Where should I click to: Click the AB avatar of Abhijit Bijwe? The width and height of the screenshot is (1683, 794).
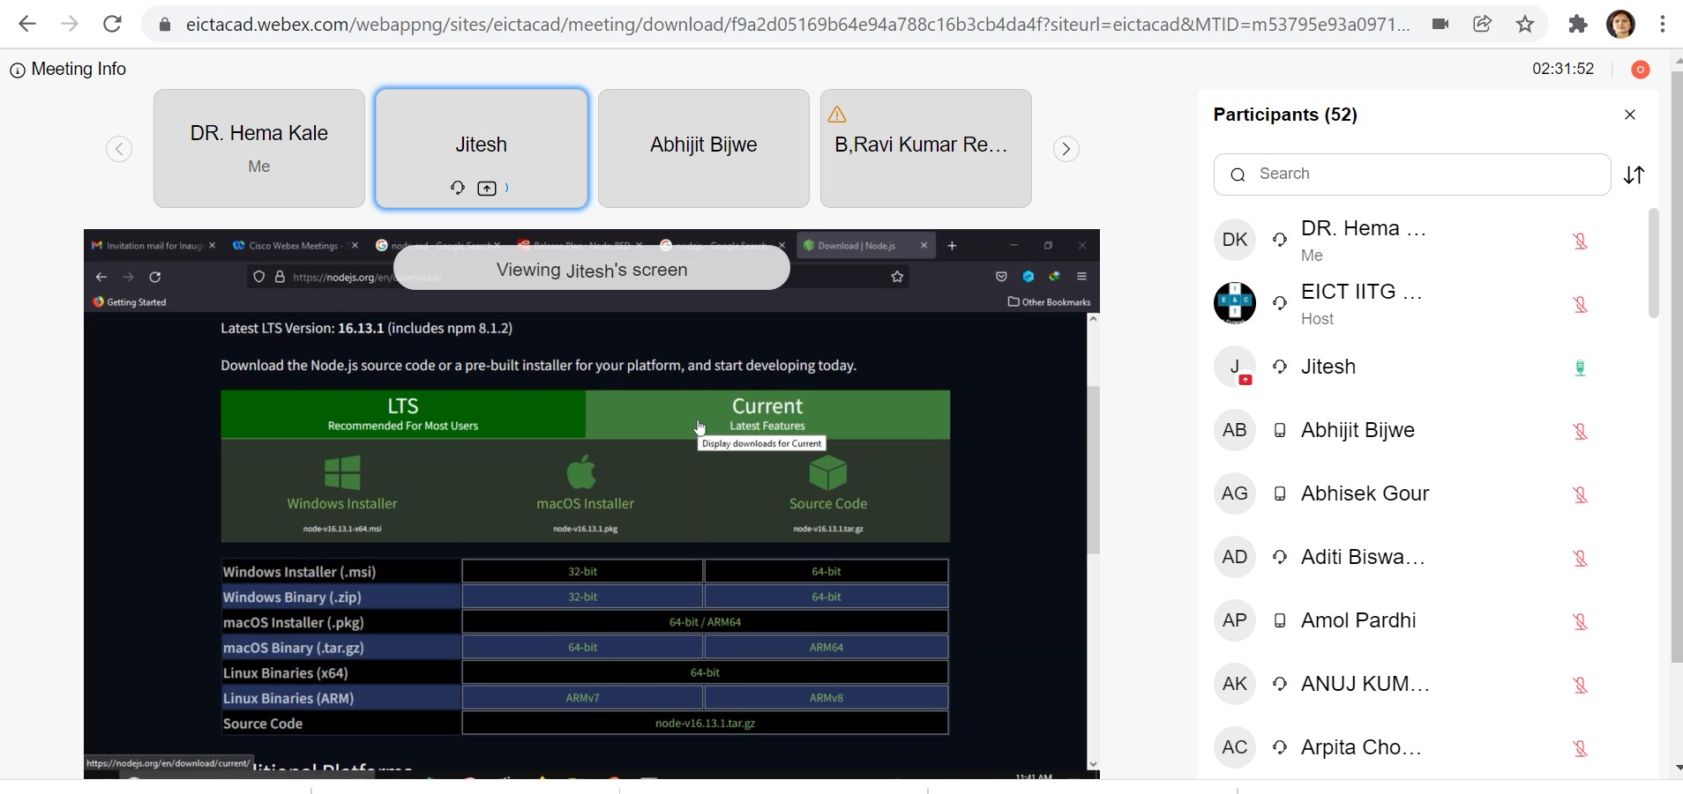tap(1235, 430)
